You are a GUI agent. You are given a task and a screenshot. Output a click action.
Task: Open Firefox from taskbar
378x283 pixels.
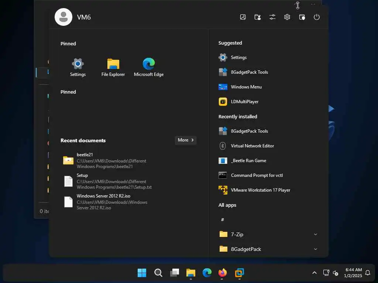[x=223, y=273]
